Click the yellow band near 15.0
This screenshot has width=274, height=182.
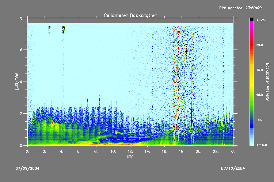[252, 70]
